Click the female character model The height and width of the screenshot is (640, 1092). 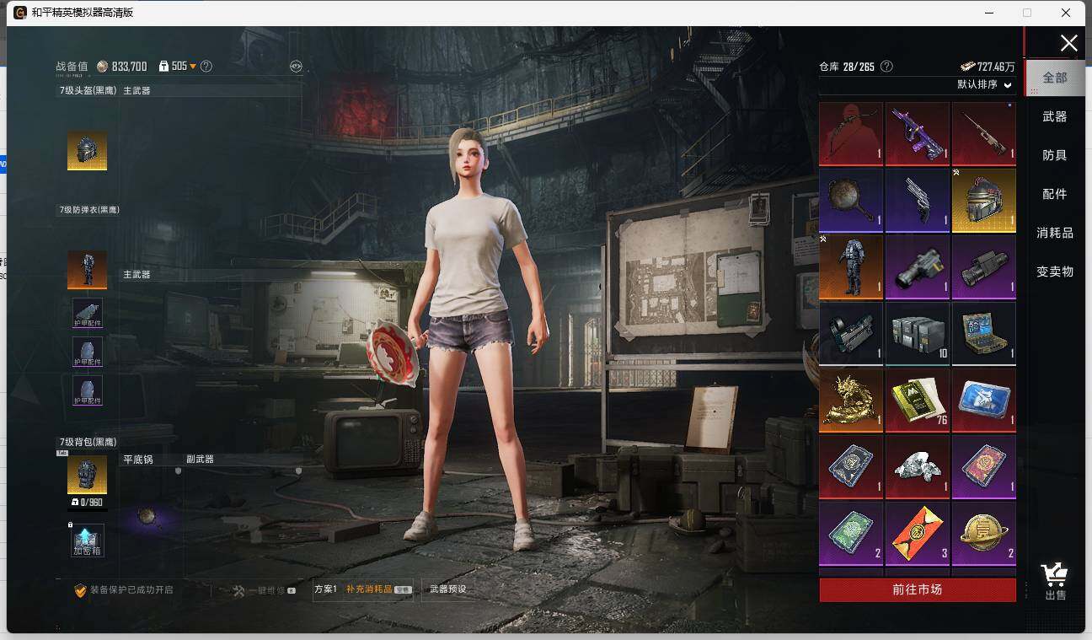[x=473, y=337]
